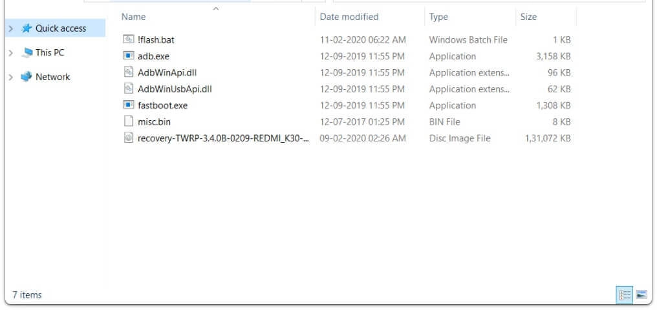The height and width of the screenshot is (310, 657).
Task: Switch to details view layout
Action: tap(625, 294)
